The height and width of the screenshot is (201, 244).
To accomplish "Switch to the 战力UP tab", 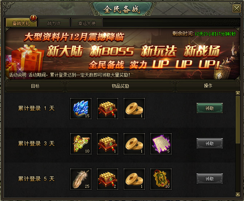I will [54, 23].
